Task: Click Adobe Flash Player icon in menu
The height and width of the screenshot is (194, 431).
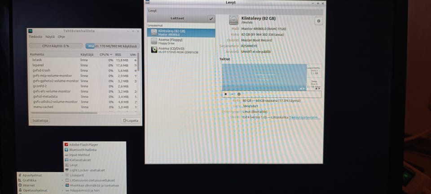Action: click(66, 145)
